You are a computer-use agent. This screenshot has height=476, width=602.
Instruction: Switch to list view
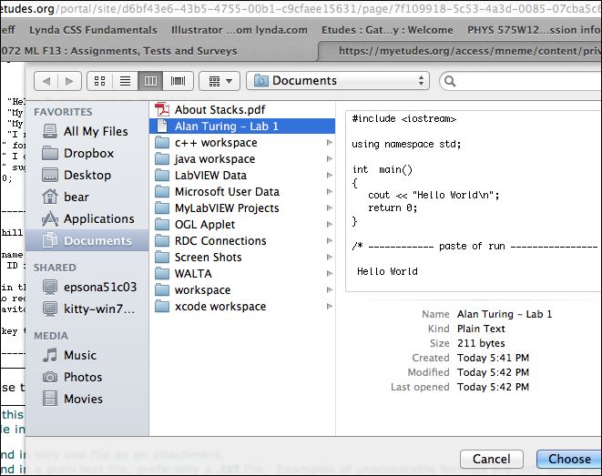point(125,81)
